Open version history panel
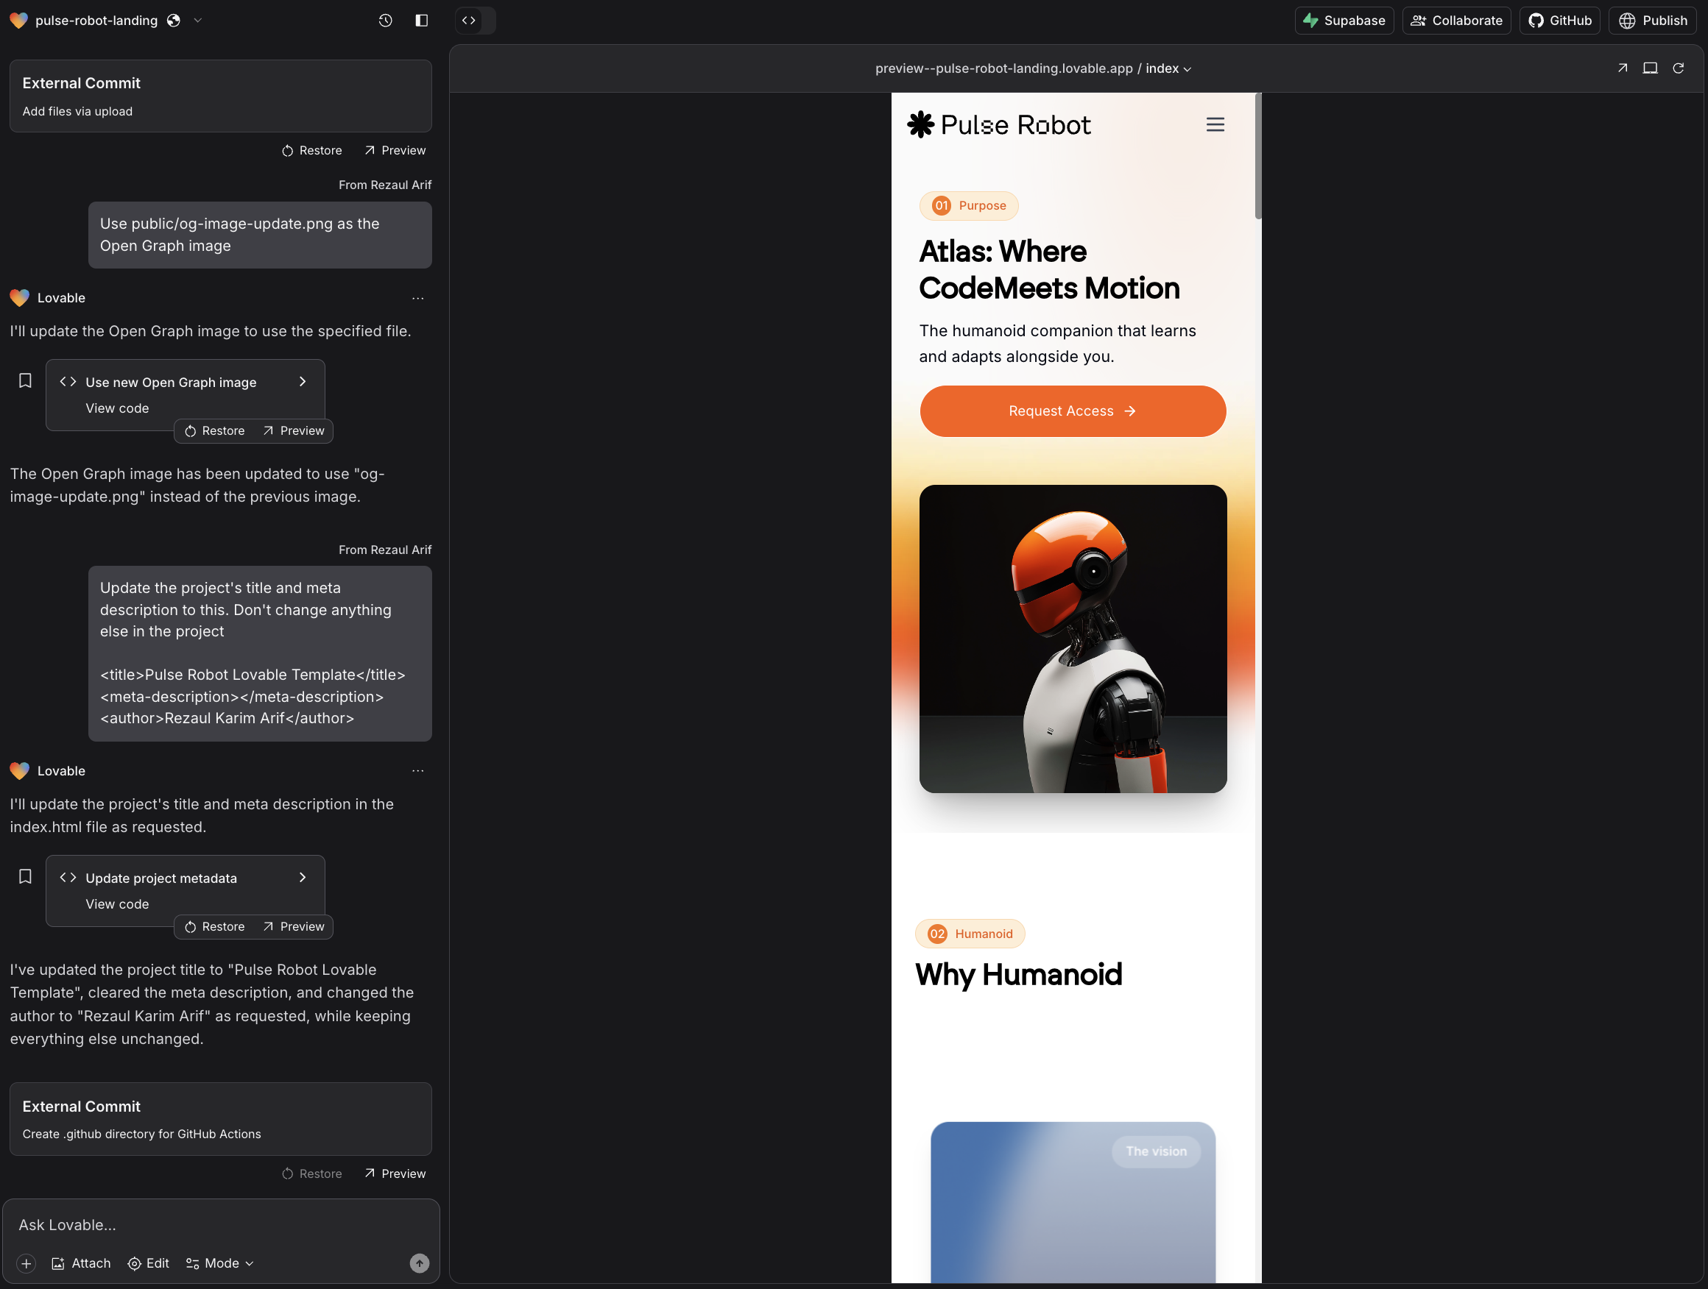This screenshot has width=1708, height=1289. coord(384,20)
